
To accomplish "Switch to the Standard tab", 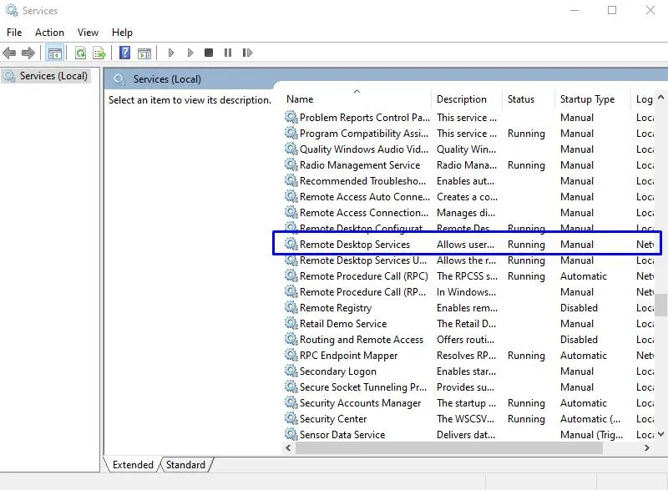I will point(185,465).
